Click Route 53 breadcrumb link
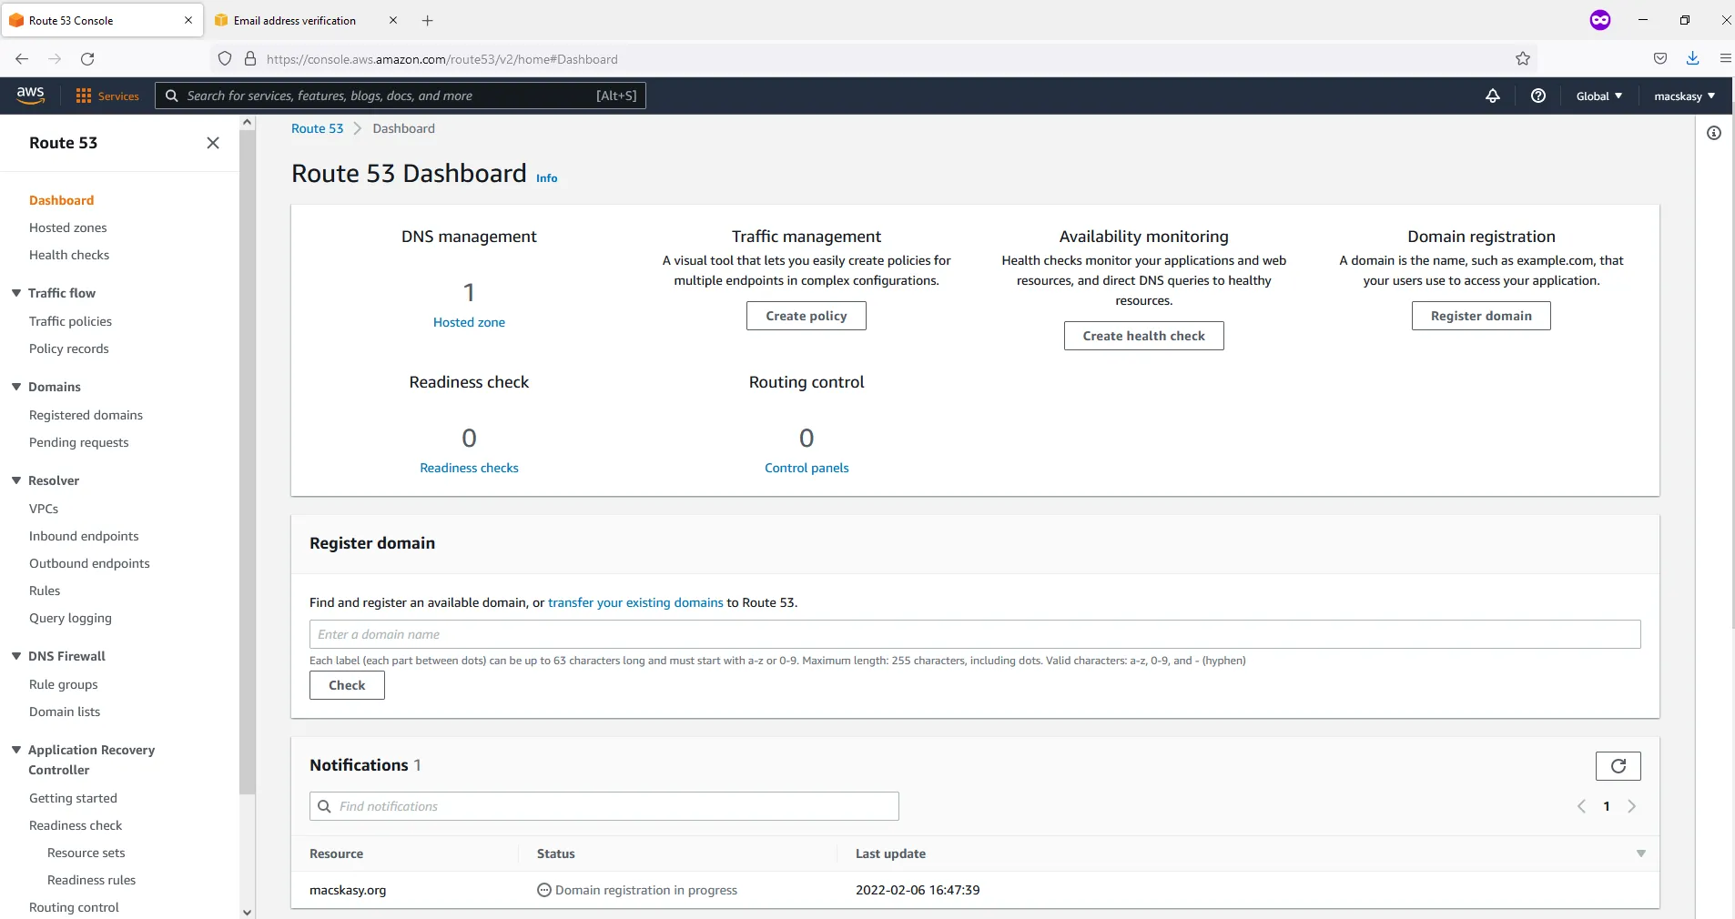Screen dimensions: 1735x919 tap(318, 128)
